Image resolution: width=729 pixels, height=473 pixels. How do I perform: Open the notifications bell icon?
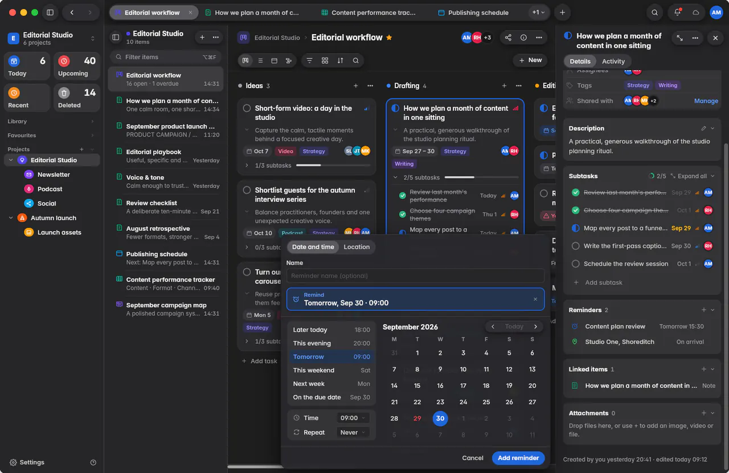[x=677, y=12]
